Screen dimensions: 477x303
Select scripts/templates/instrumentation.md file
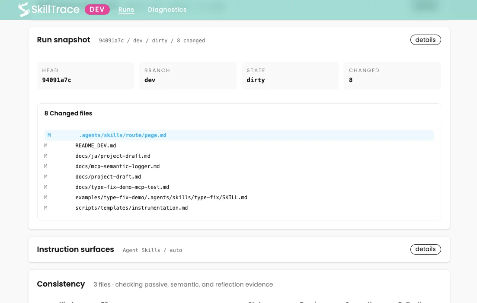point(239,207)
